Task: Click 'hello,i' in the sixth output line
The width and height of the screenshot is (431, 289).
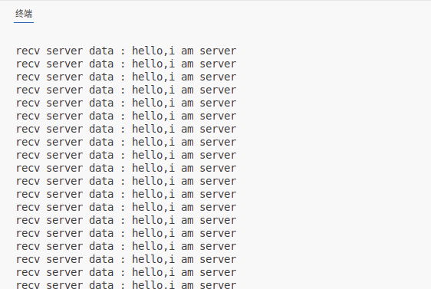Action: point(153,116)
